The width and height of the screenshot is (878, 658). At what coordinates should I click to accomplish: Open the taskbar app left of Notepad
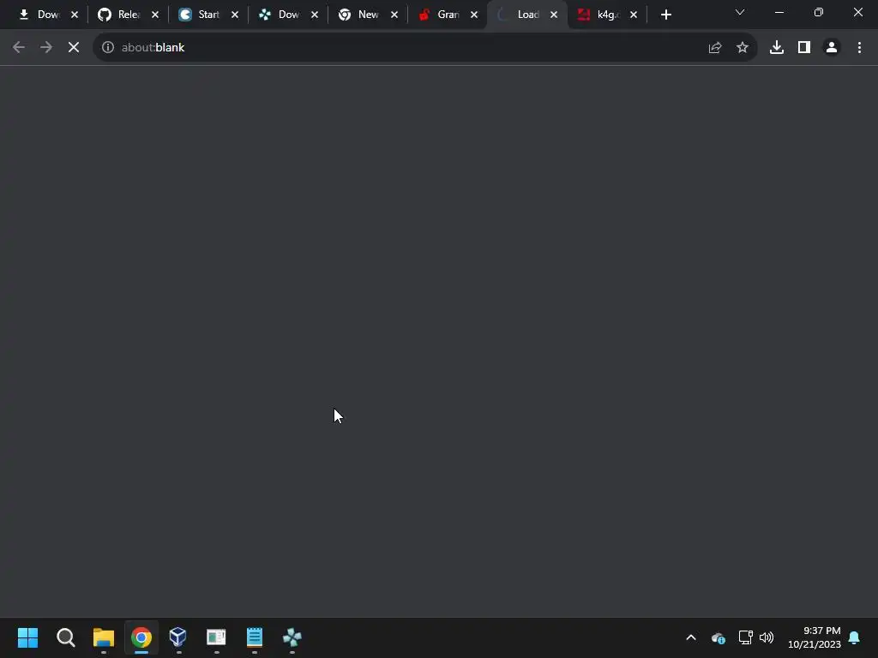(216, 637)
